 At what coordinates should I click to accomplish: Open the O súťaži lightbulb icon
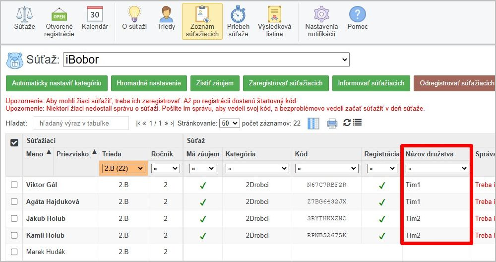134,18
